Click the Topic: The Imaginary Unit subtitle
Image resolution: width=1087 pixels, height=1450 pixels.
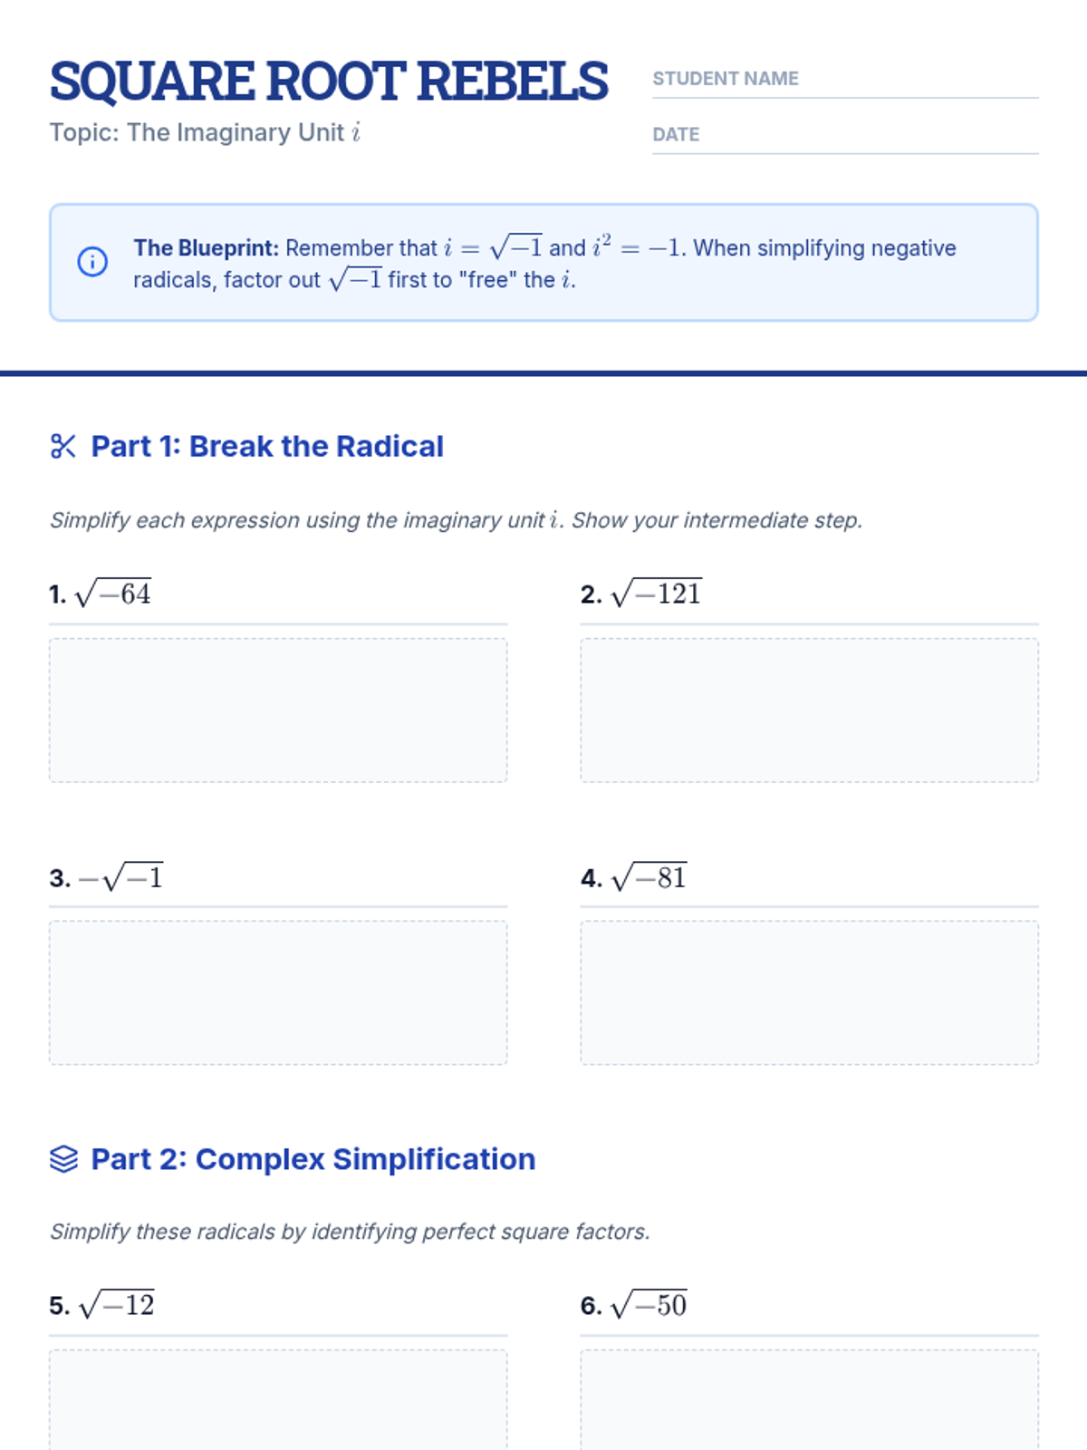click(x=205, y=132)
